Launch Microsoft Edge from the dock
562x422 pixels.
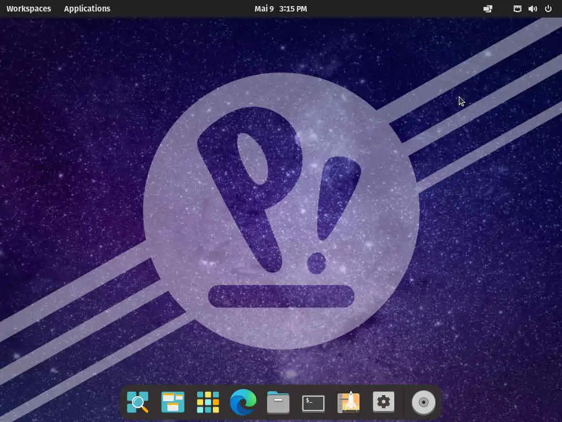click(243, 402)
